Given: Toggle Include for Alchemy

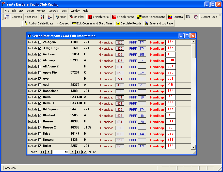Looking at the screenshot, I should [40, 61].
